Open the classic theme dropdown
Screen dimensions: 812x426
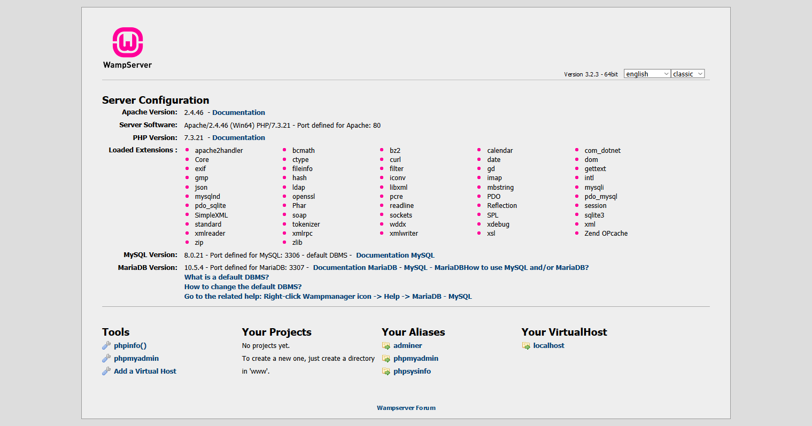[x=688, y=74]
